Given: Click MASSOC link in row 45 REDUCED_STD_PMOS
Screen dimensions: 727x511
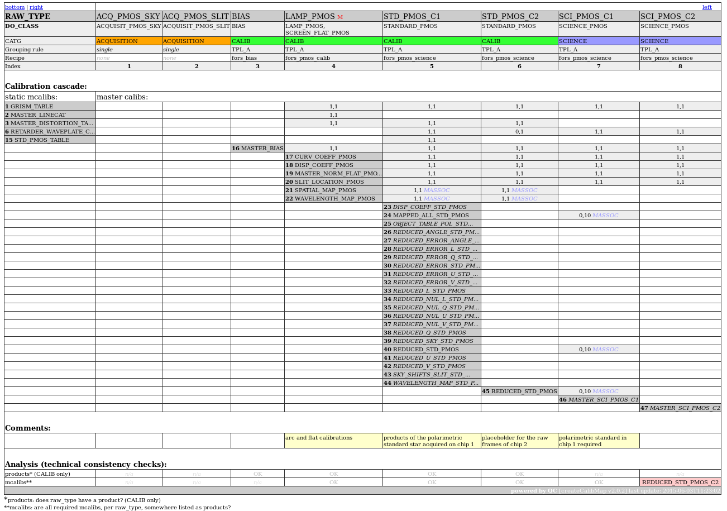Looking at the screenshot, I should 605,391.
